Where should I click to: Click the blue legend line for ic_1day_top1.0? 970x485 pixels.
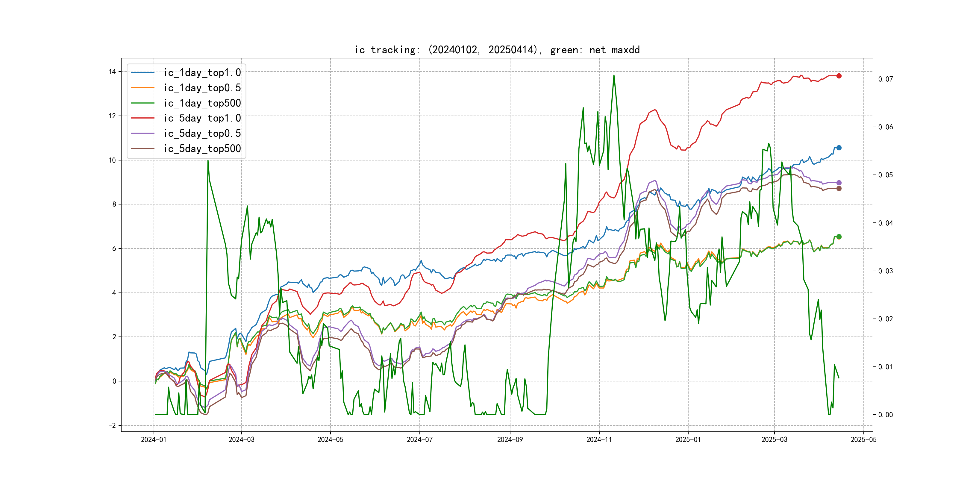coord(142,73)
